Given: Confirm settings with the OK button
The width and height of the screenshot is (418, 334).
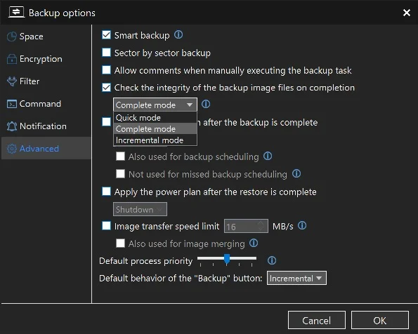Looking at the screenshot, I should tap(379, 320).
